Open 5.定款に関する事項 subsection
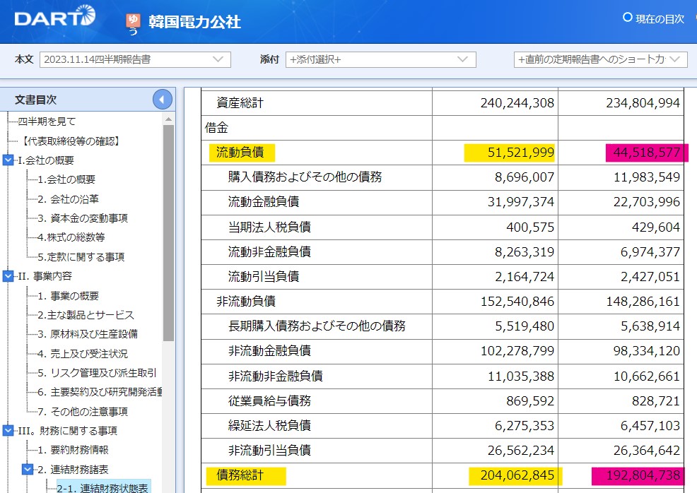 pos(81,256)
